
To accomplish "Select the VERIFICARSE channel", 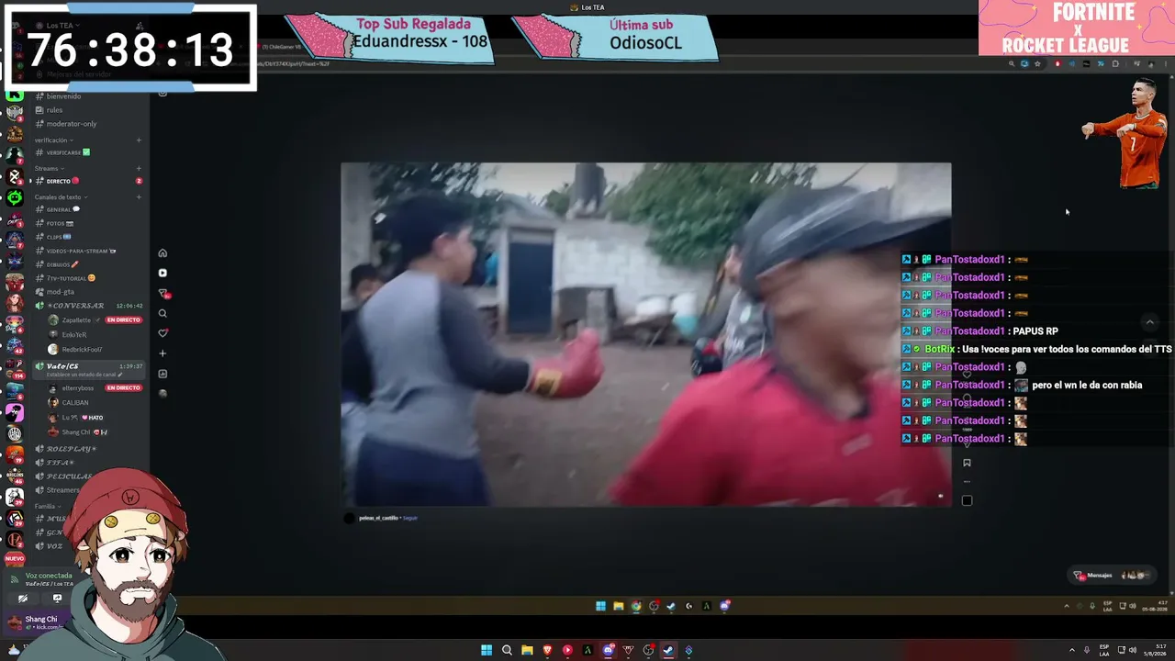I will coord(88,152).
